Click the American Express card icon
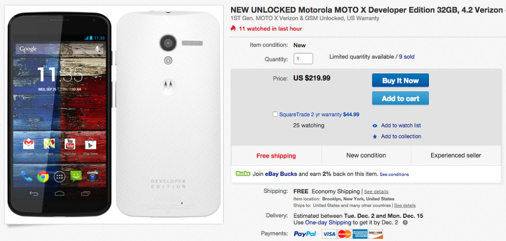The width and height of the screenshot is (506, 241). [360, 234]
